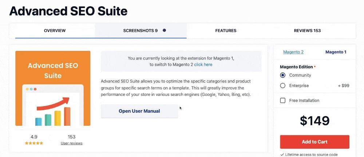Image resolution: width=364 pixels, height=157 pixels.
Task: Click the 153 reviews count number
Action: pos(71,137)
